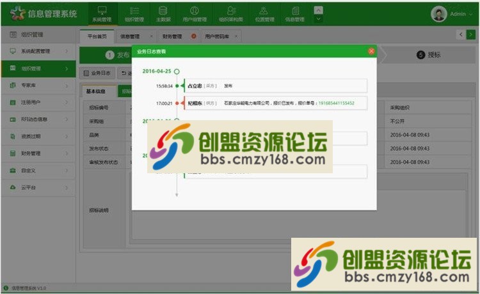Switch to the 平台首页 tab
Viewport: 480px width, 294px height.
pos(97,36)
